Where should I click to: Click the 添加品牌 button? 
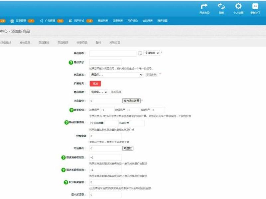[x=116, y=92]
